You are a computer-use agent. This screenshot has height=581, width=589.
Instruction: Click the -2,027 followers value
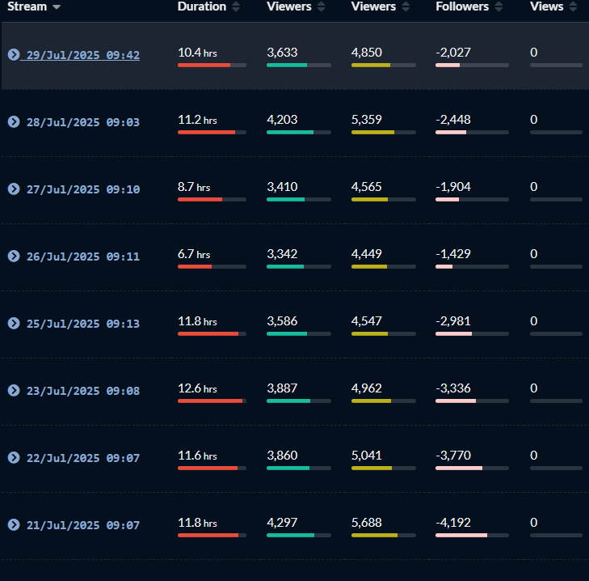[453, 53]
